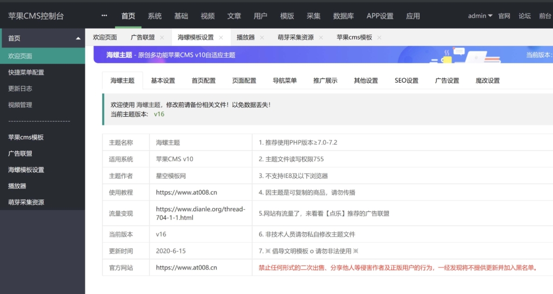
Task: Close the 苹果cms模板 tab
Action: [379, 38]
